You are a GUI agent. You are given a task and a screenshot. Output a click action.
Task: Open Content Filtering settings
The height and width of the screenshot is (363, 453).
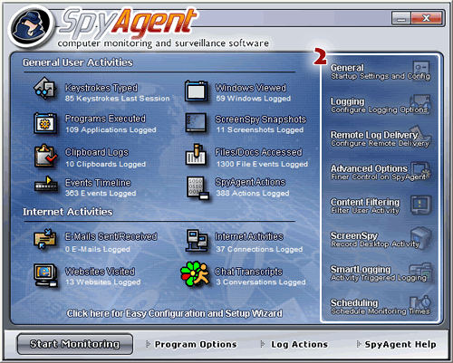[x=365, y=205]
